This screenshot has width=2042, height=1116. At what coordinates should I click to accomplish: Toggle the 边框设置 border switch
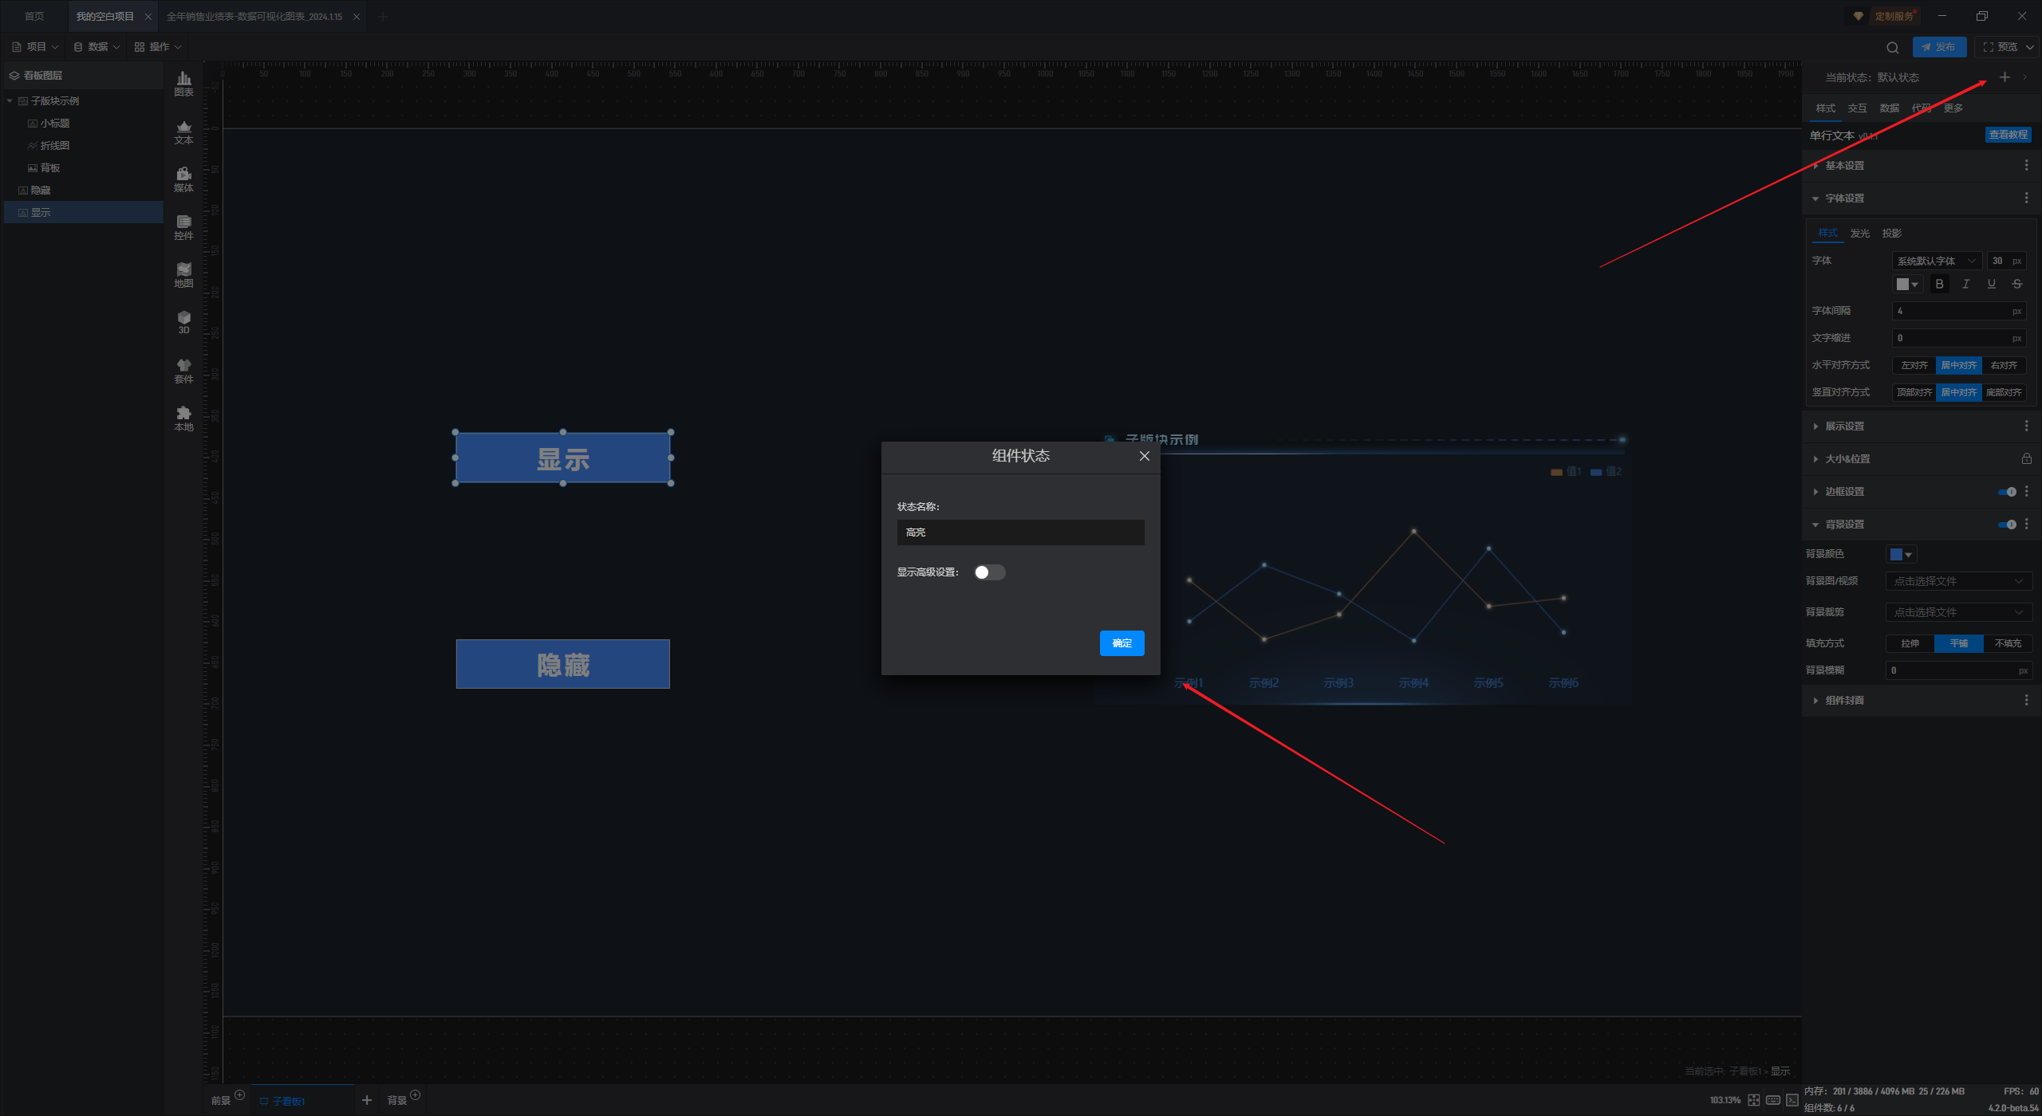pos(2007,492)
